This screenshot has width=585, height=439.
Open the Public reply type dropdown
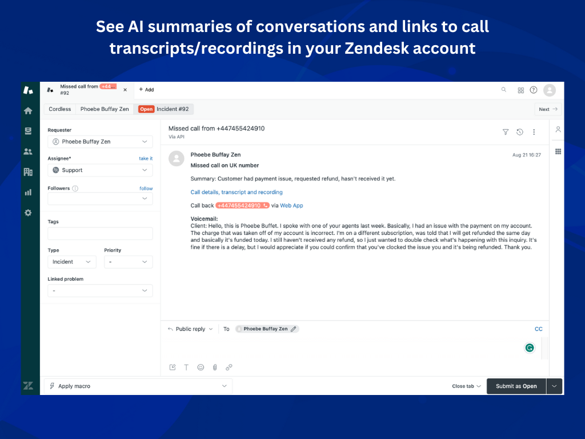tap(190, 329)
